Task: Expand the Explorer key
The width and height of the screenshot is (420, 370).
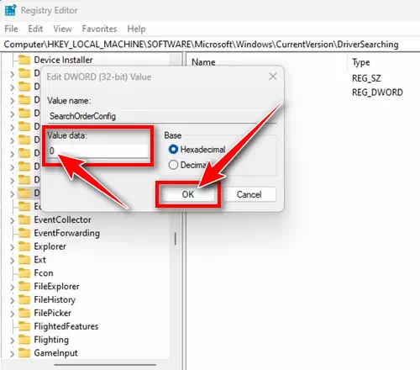Action: click(x=12, y=247)
